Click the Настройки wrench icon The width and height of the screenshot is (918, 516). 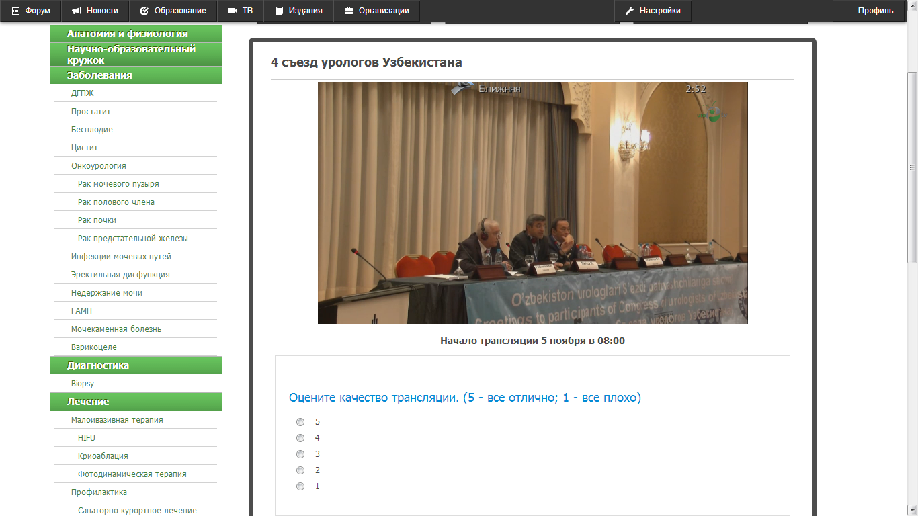630,11
